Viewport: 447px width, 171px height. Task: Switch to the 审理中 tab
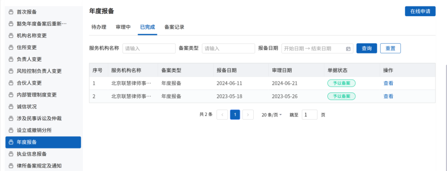[123, 27]
